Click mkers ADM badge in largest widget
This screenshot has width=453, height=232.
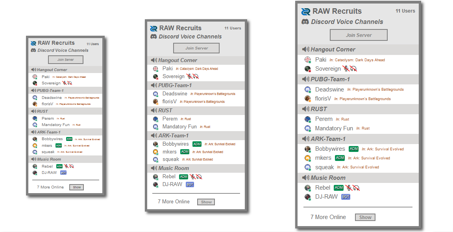(340, 158)
